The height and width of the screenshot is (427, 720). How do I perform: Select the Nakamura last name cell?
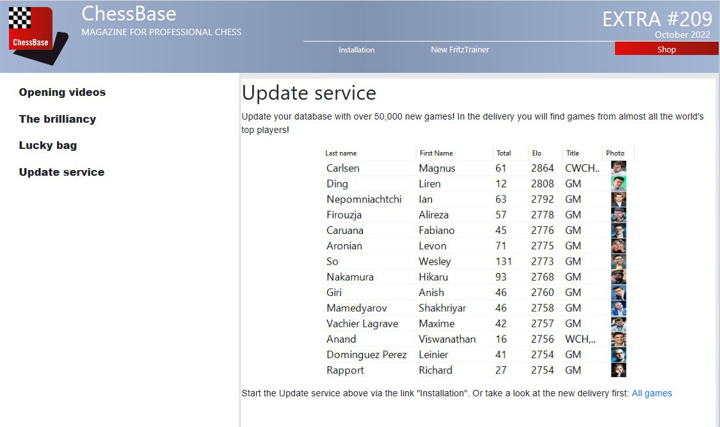350,277
